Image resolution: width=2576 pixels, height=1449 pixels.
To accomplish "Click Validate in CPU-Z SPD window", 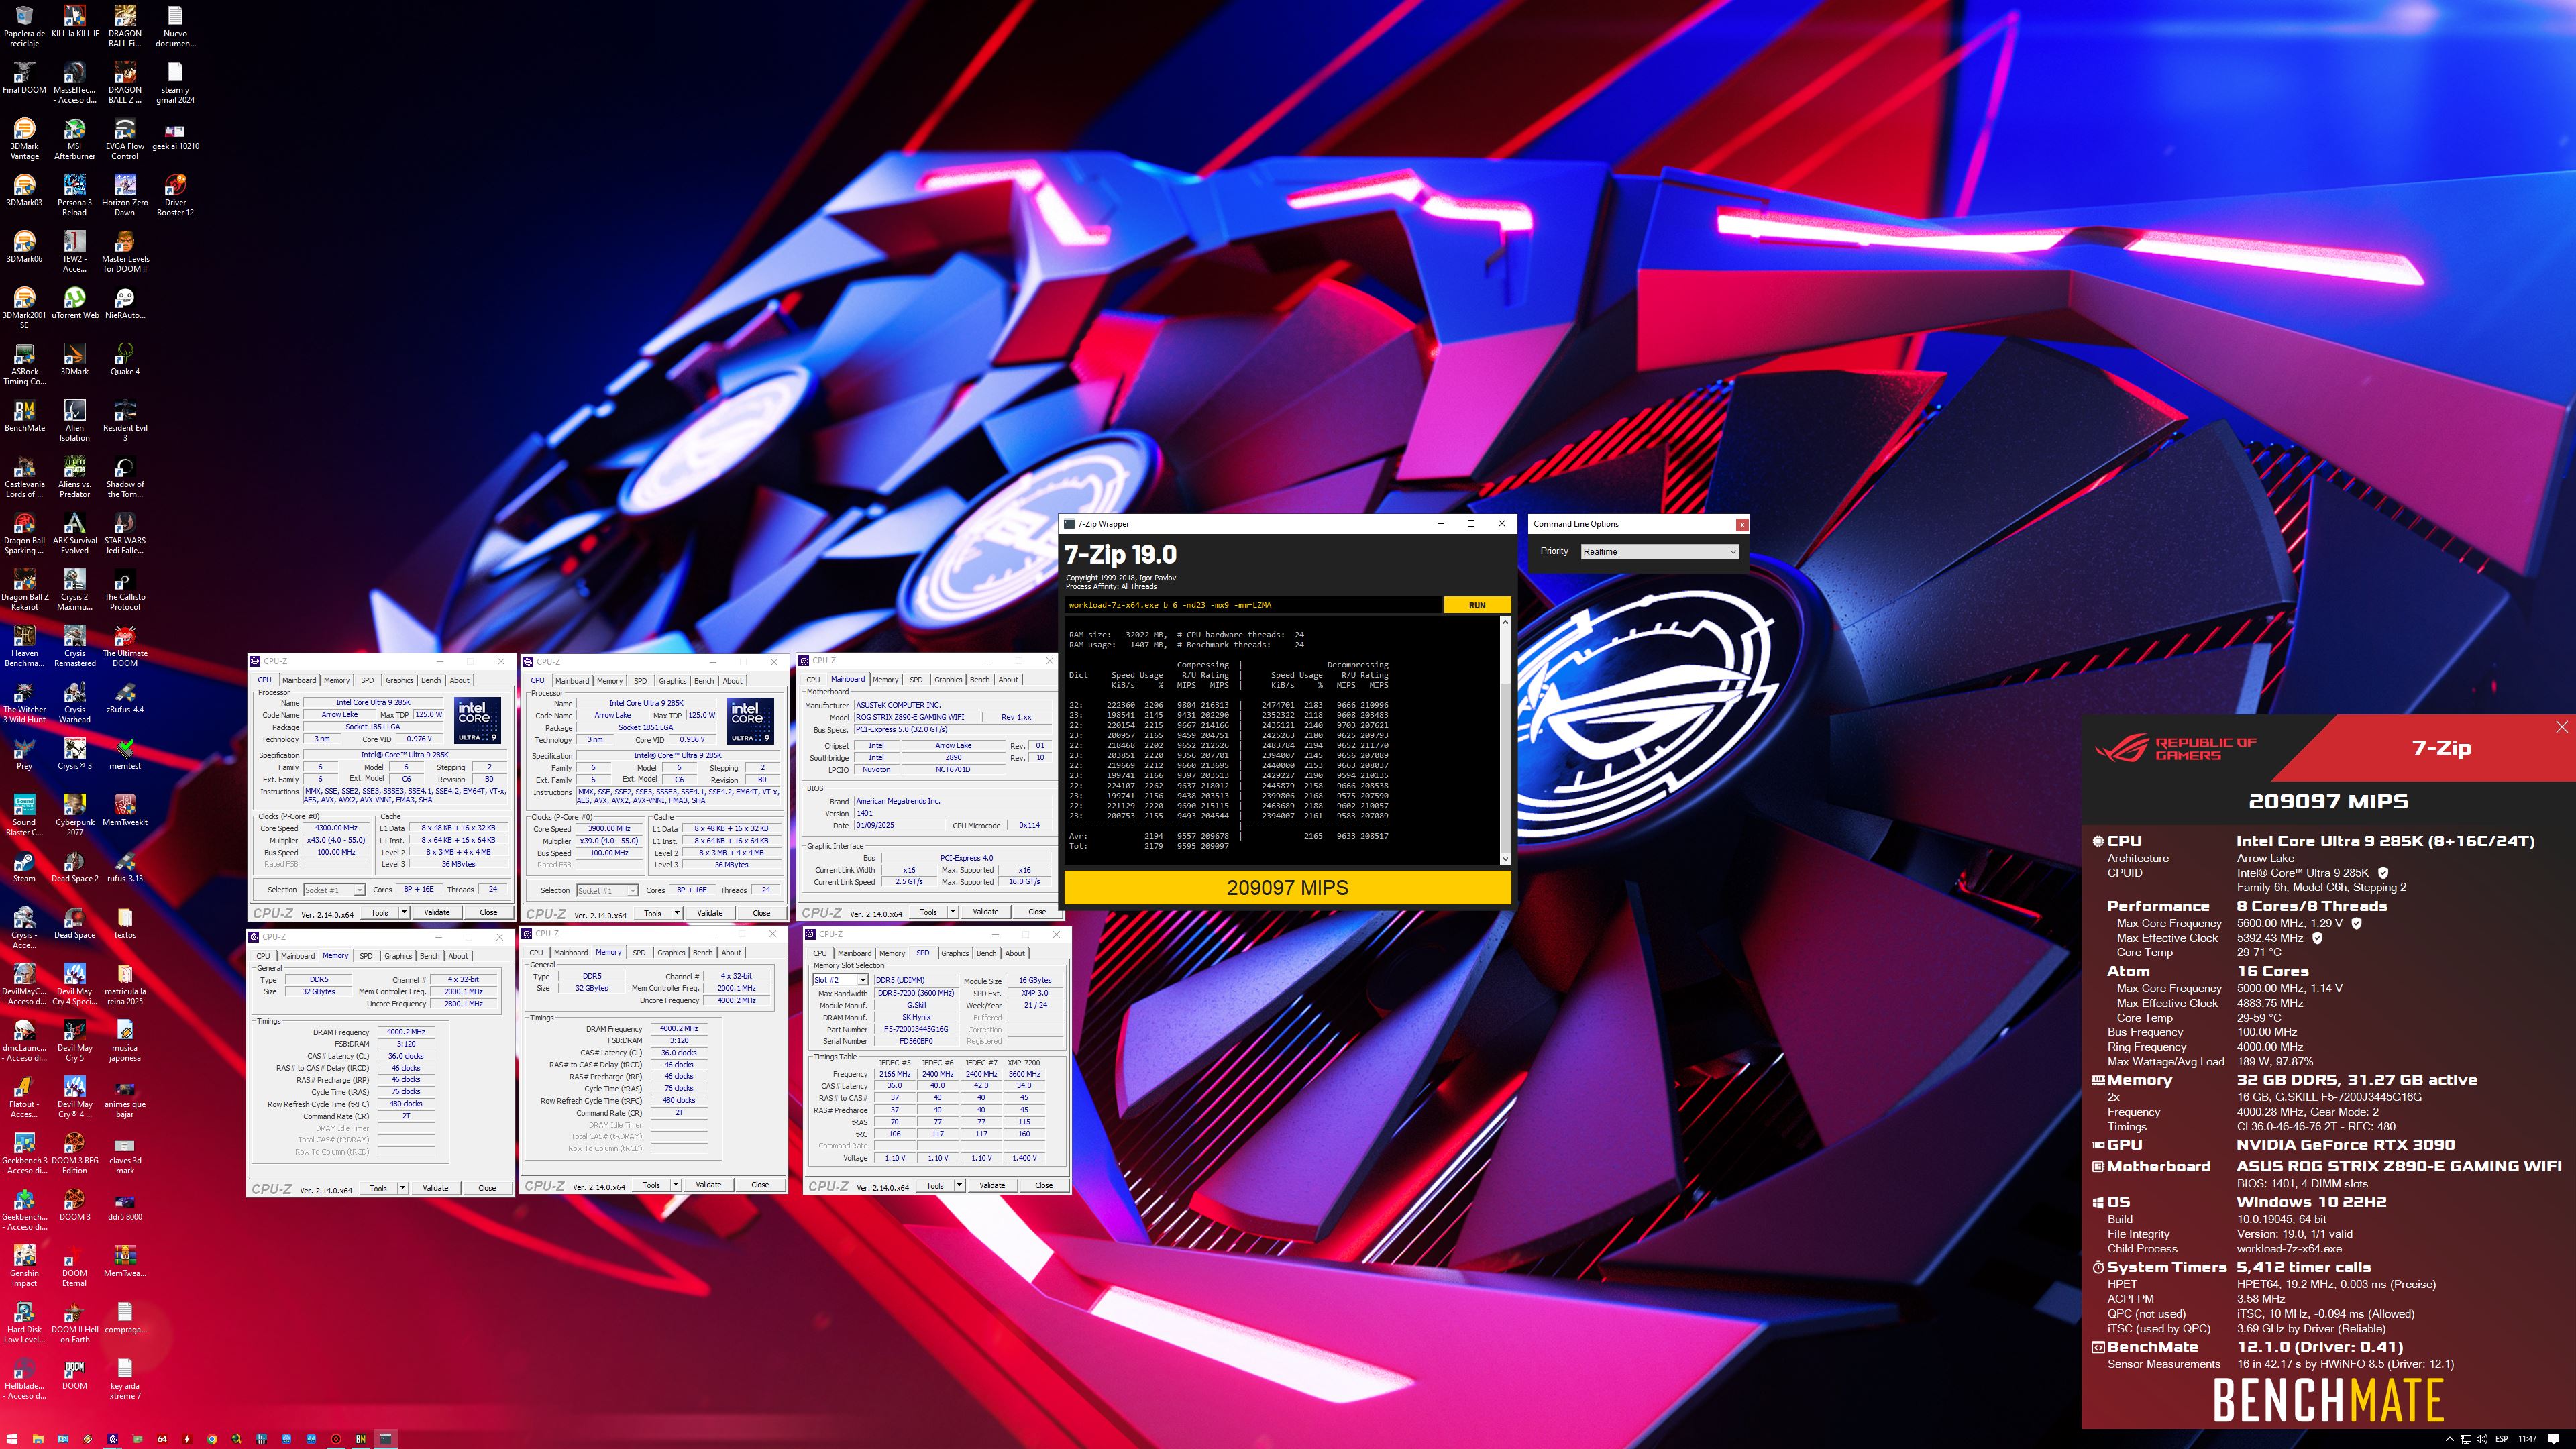I will coord(992,1185).
